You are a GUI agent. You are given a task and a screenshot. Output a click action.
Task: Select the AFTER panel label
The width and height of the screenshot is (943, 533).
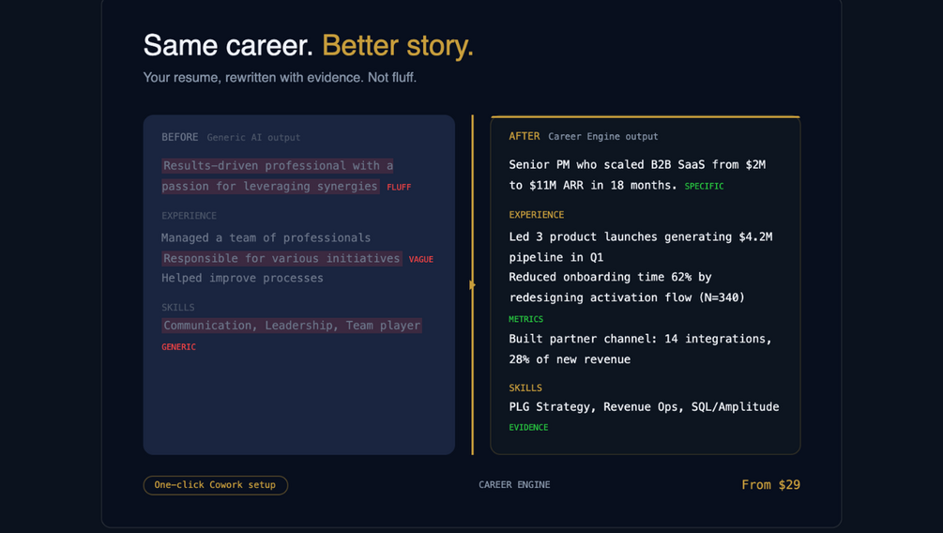(x=524, y=136)
